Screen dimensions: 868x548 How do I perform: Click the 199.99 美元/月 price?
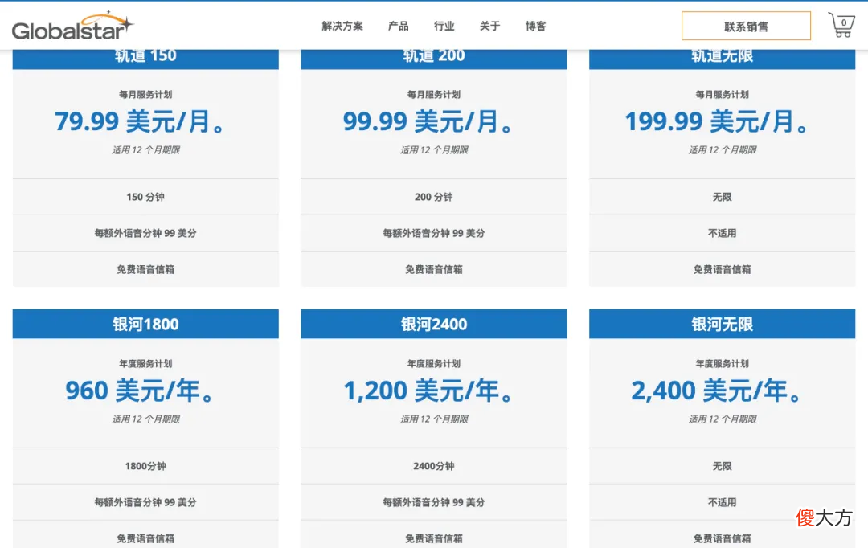[x=717, y=121]
